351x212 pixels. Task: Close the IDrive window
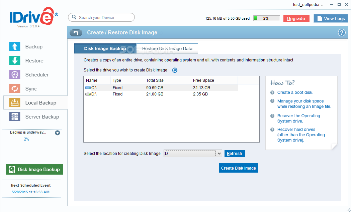click(347, 4)
